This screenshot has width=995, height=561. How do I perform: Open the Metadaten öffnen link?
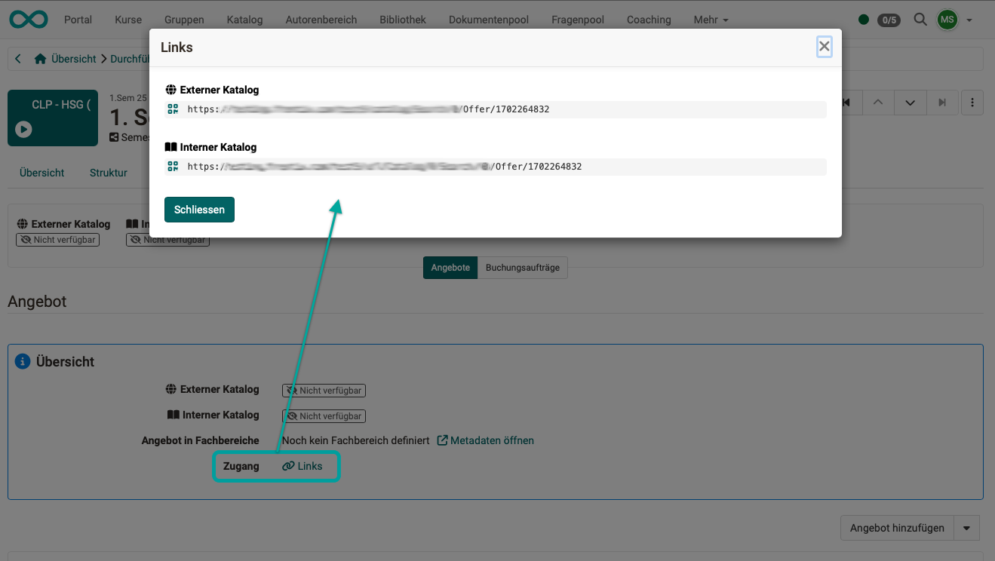pos(485,440)
